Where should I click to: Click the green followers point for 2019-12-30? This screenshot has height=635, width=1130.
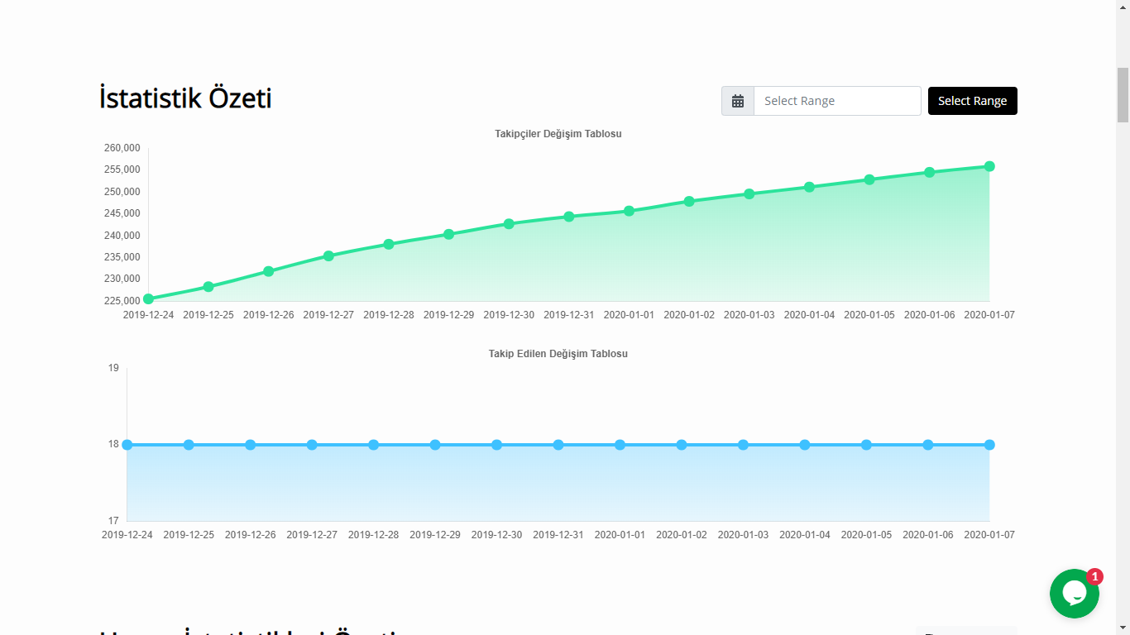(x=509, y=223)
